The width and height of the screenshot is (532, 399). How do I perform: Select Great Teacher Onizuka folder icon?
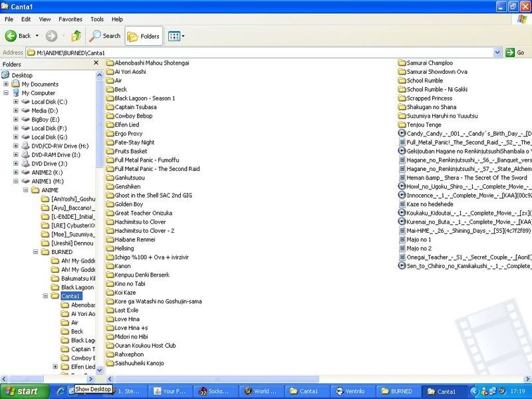pos(110,213)
